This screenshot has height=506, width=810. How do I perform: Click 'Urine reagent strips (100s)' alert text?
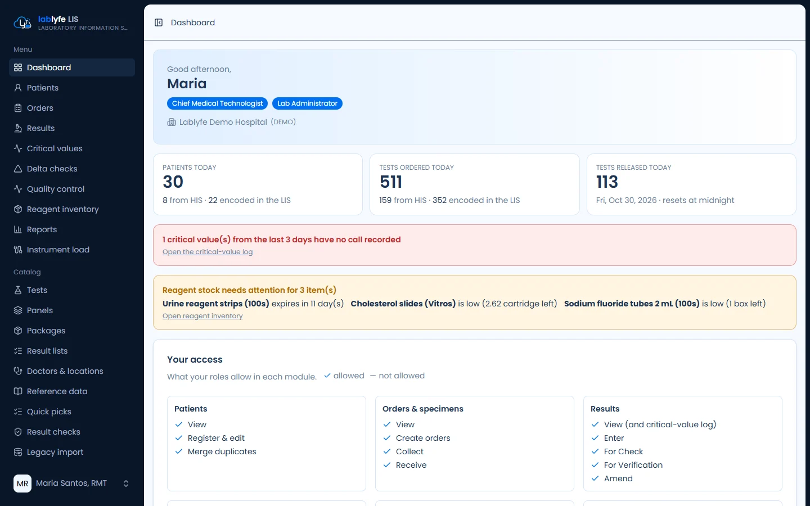[216, 304]
